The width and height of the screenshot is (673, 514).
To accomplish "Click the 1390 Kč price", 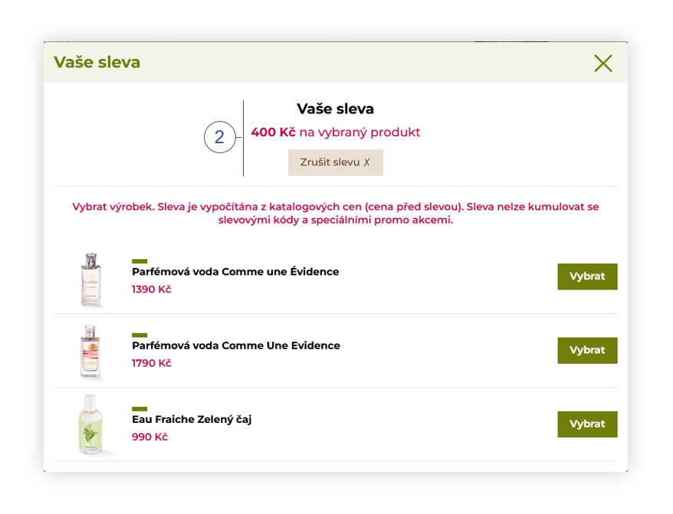I will tap(152, 290).
